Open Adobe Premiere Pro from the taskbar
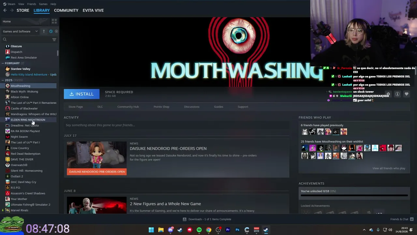The width and height of the screenshot is (417, 235). tap(228, 230)
